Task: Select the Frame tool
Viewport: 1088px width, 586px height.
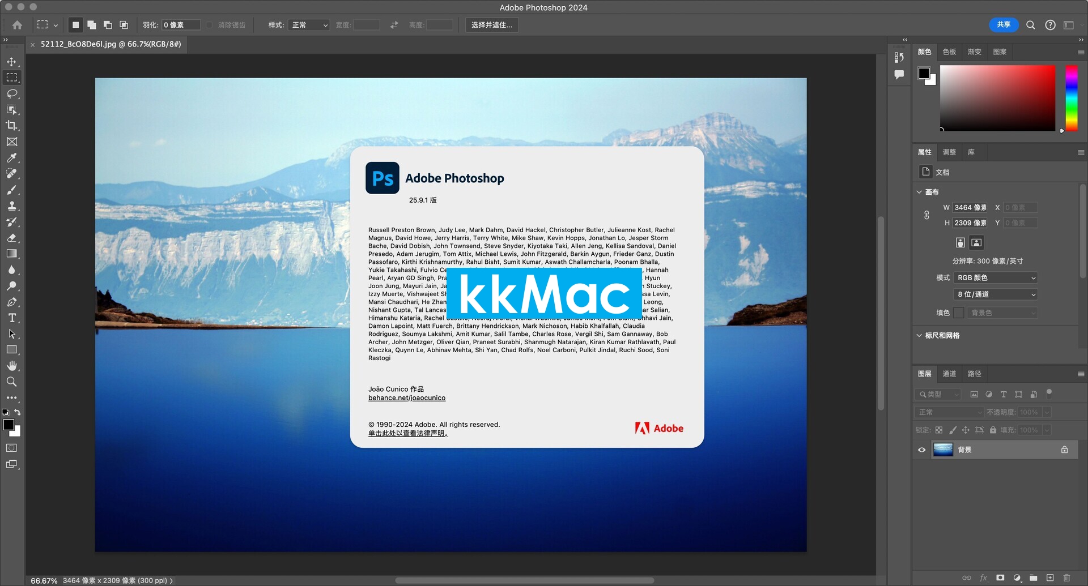Action: point(12,142)
